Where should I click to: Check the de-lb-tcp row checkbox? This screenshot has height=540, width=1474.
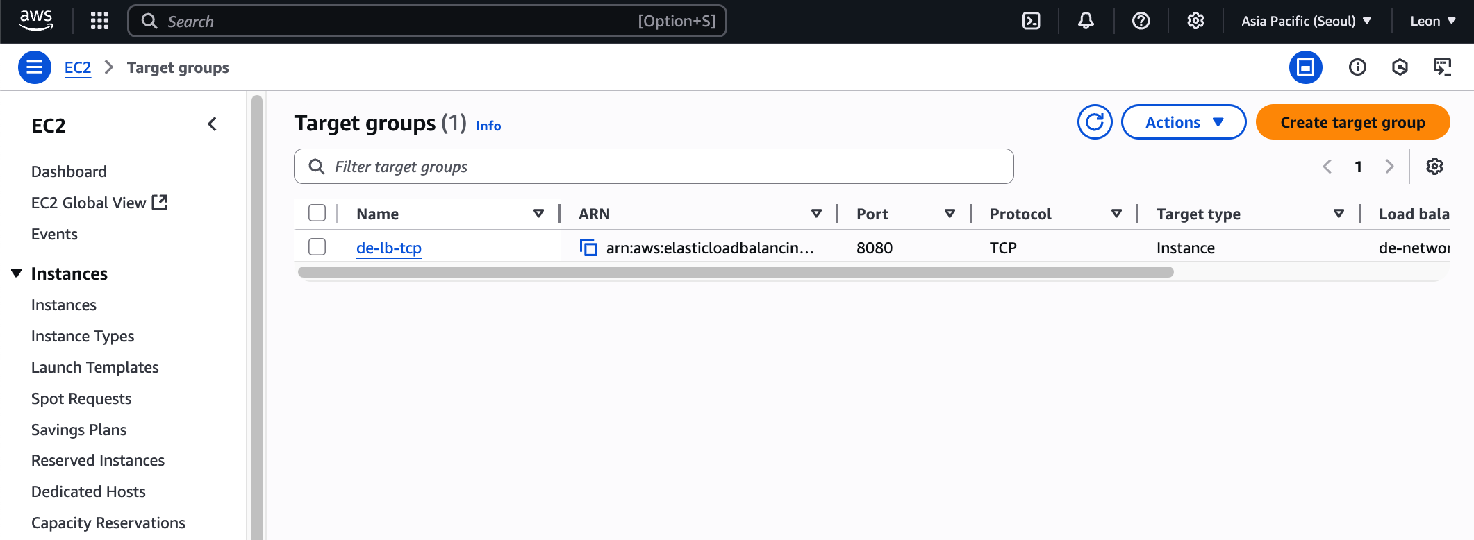(x=317, y=247)
